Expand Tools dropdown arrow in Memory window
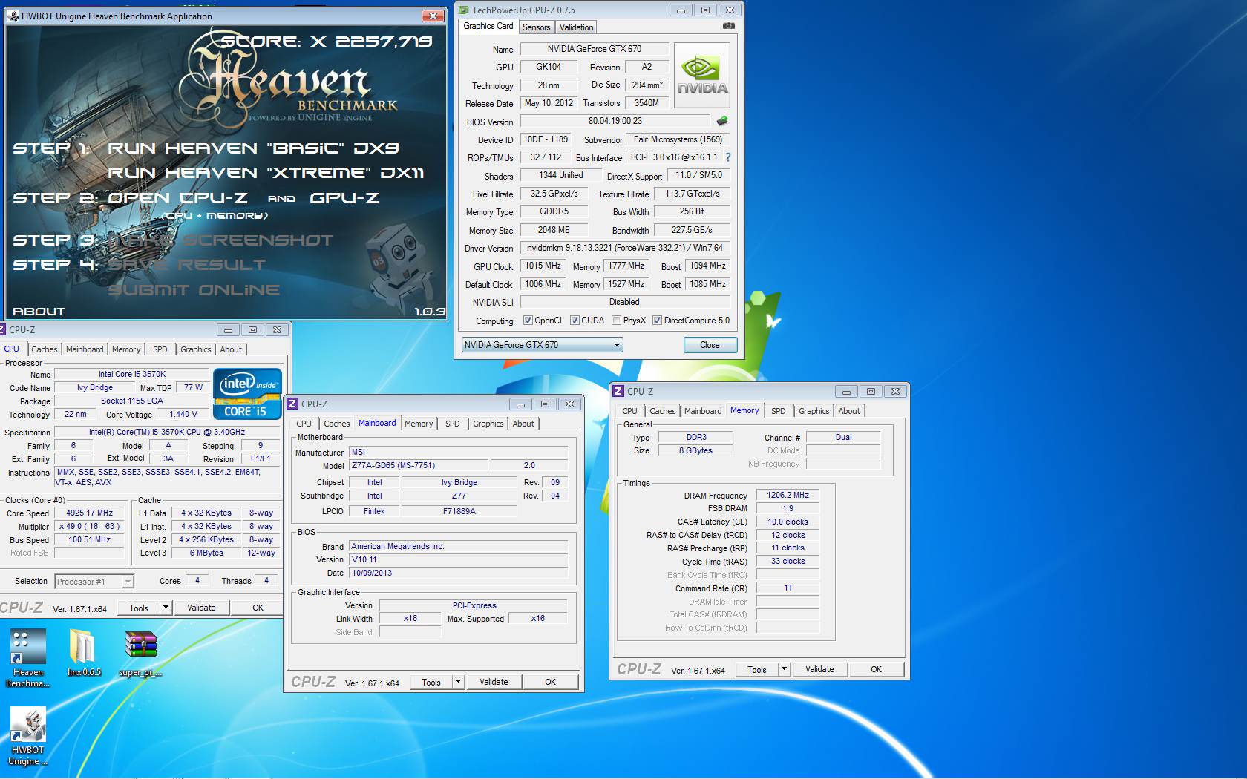 click(784, 669)
